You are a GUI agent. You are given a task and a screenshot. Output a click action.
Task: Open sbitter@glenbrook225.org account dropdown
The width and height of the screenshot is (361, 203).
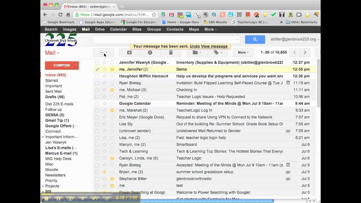[295, 39]
